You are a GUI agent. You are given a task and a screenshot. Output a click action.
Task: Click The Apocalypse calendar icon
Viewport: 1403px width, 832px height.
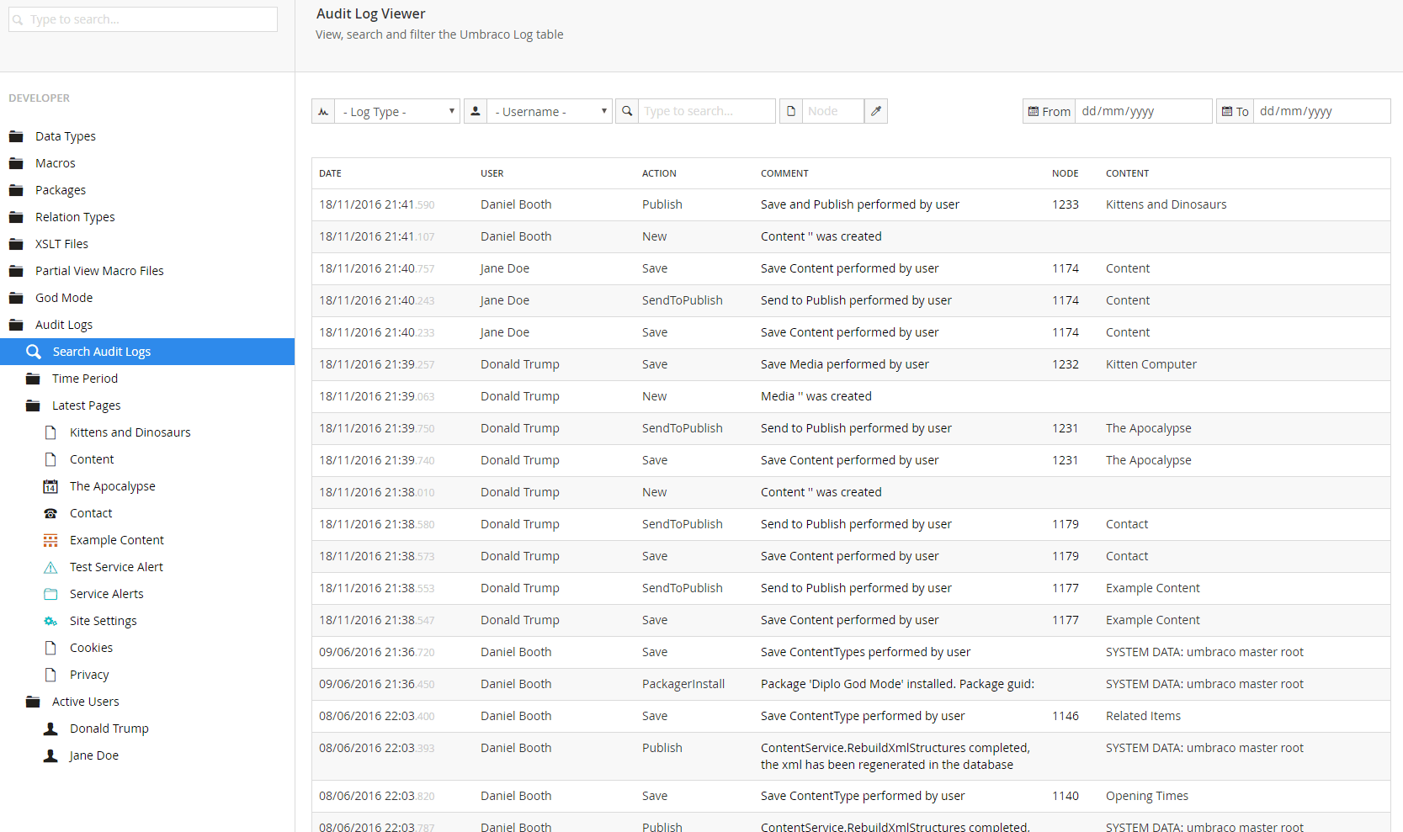(x=50, y=486)
